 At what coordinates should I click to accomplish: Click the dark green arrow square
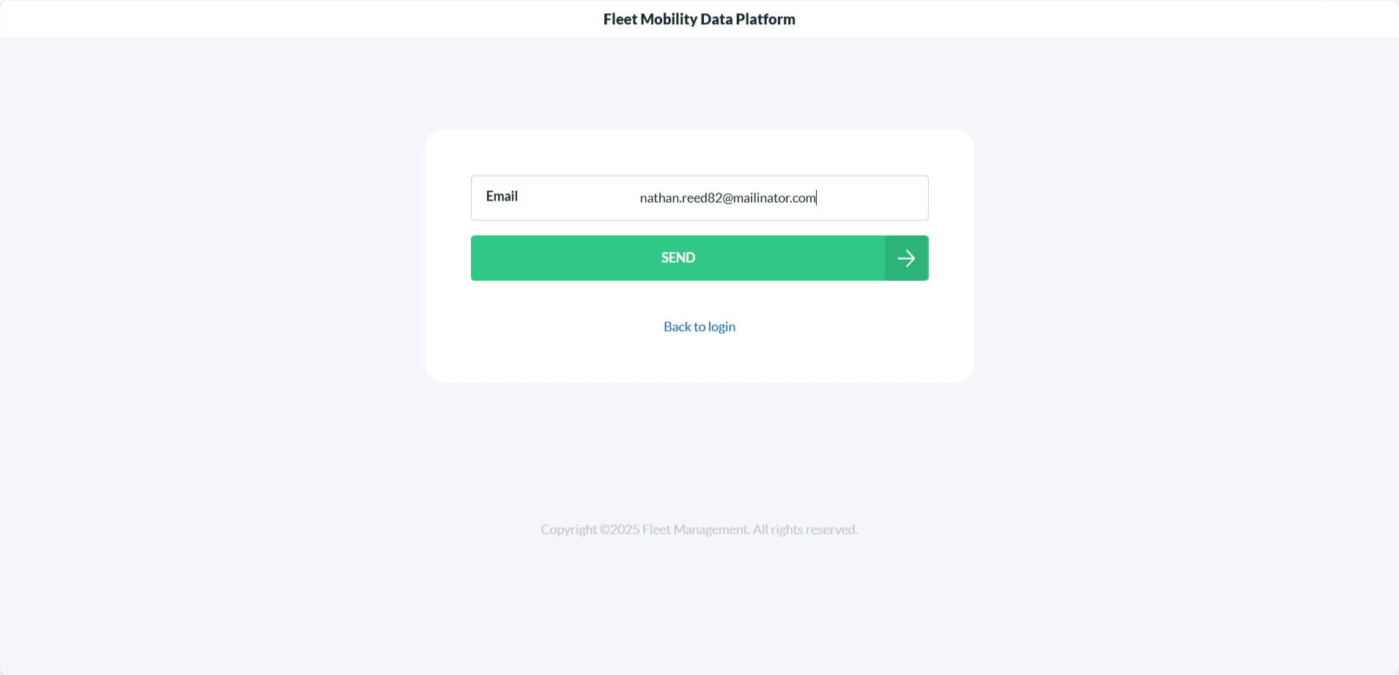(906, 258)
